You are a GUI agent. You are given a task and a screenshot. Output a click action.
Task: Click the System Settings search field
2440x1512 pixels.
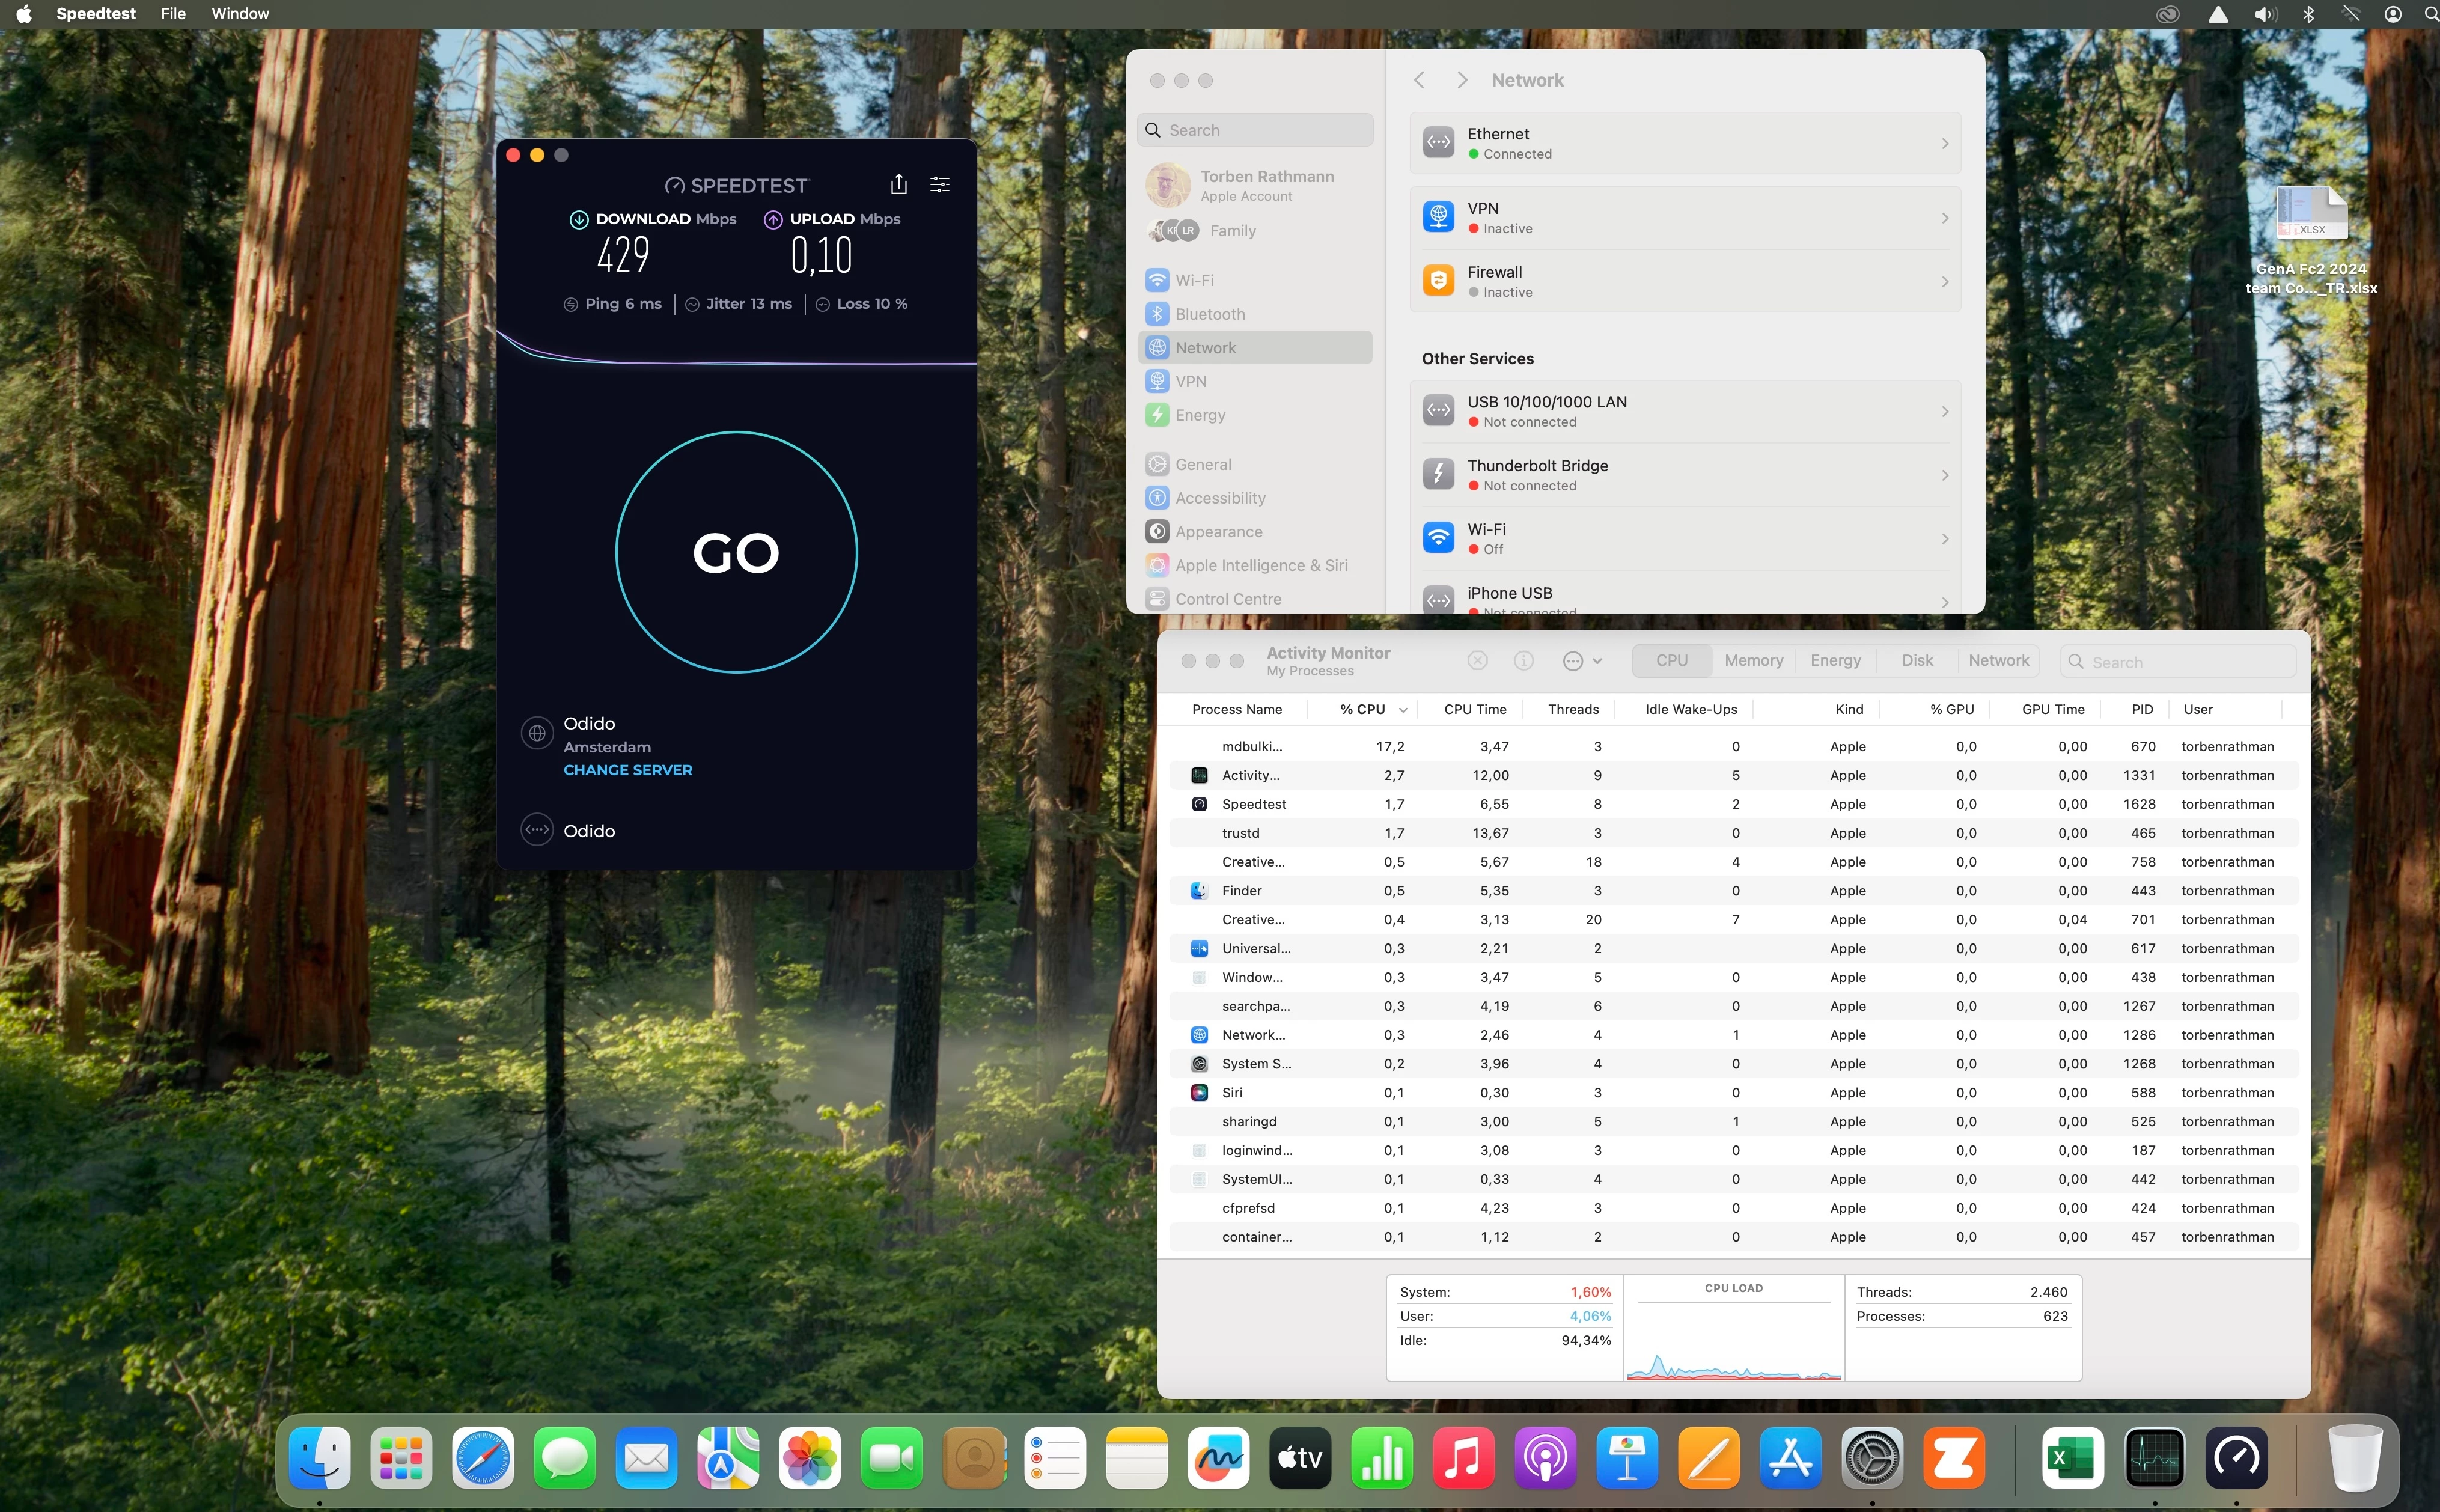point(1255,130)
